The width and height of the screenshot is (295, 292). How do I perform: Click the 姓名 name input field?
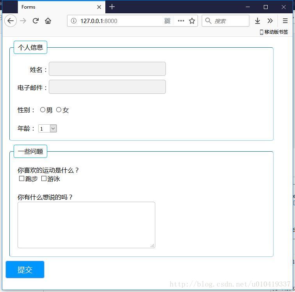click(x=107, y=69)
